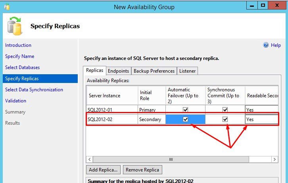
Task: Toggle Synchronous Commit for SQL2012-01
Action: click(225, 110)
